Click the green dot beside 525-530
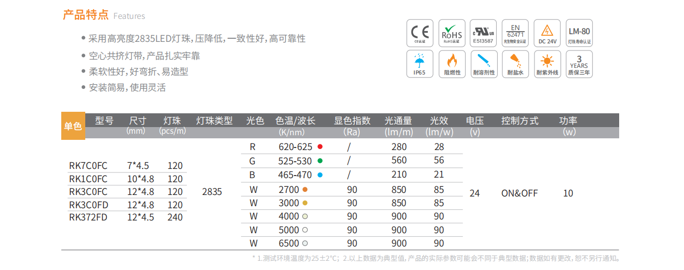The image size is (684, 270). pos(320,160)
